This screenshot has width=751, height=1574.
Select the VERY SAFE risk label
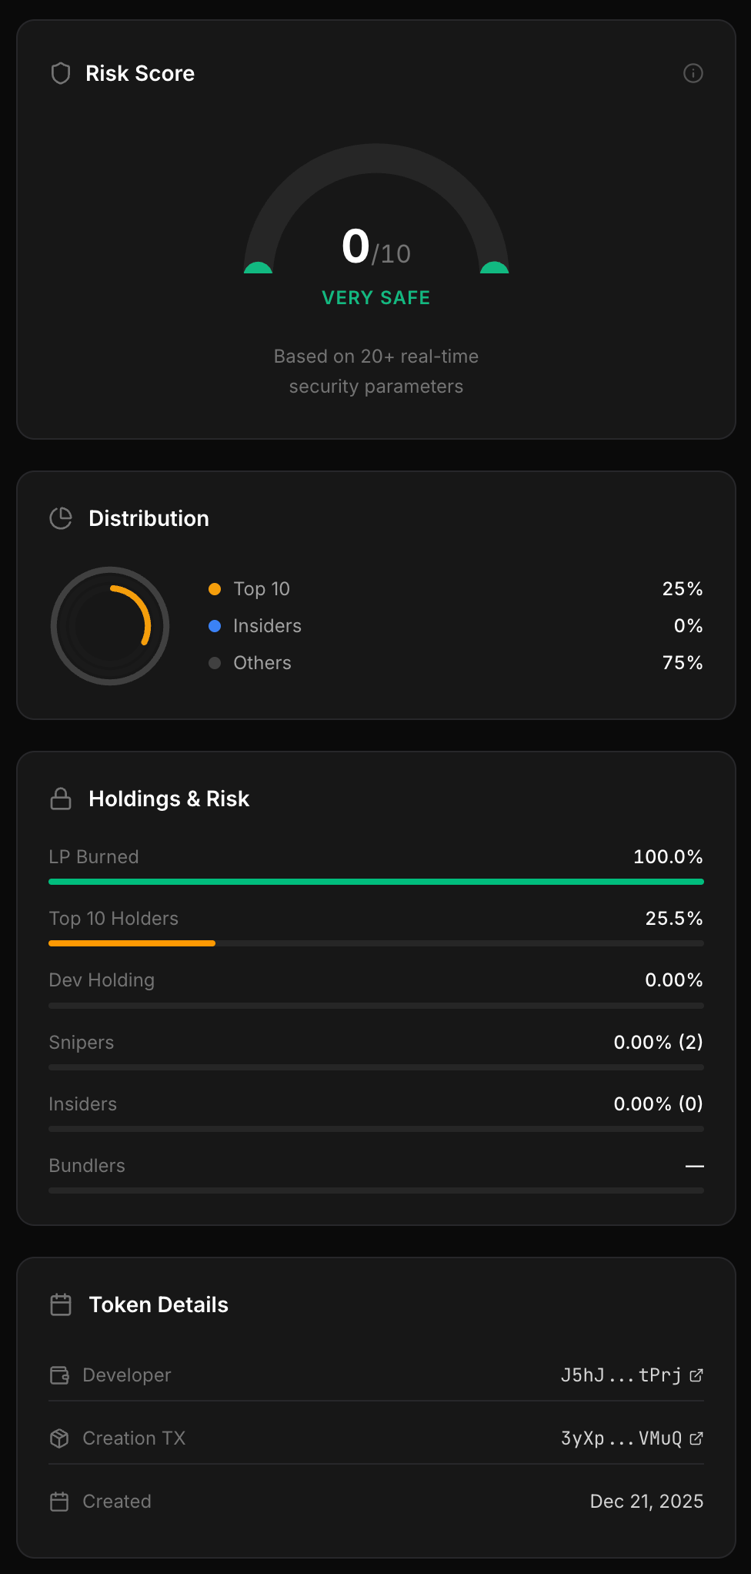pos(375,297)
